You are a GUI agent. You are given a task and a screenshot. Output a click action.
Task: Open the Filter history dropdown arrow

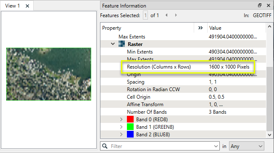(216, 146)
